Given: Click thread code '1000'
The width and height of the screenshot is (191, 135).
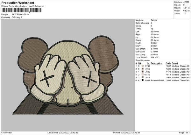Looking at the screenshot, I should pos(168,81).
